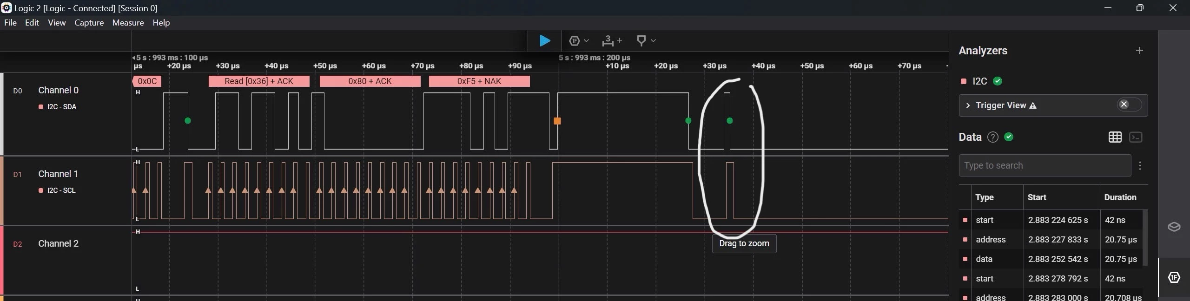Screen dimensions: 1190x301
Task: Select Channel 0 label
Action: (58, 90)
